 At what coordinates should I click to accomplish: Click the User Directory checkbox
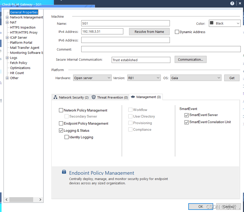coord(130,116)
